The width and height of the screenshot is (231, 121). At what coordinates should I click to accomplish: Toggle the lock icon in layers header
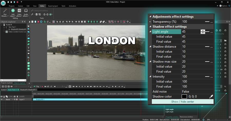[4, 97]
